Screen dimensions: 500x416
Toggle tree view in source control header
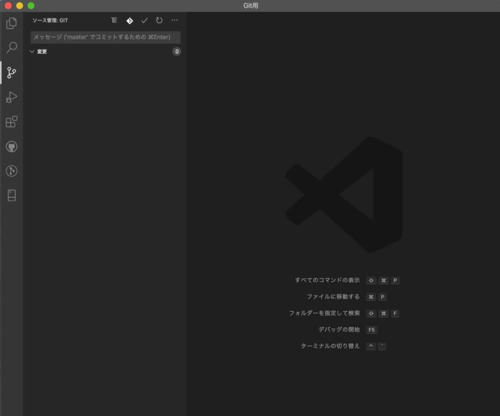point(114,21)
